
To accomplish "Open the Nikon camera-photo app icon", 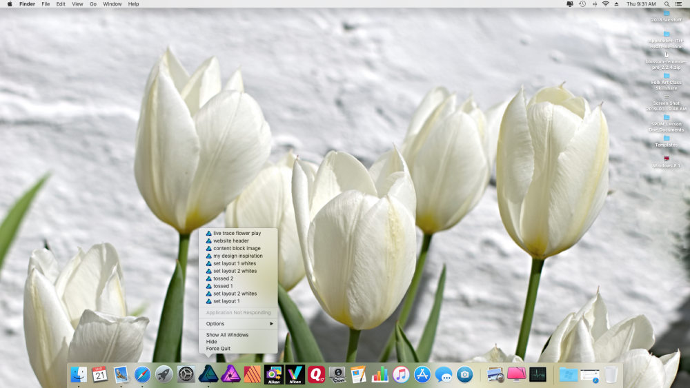I will pos(274,375).
